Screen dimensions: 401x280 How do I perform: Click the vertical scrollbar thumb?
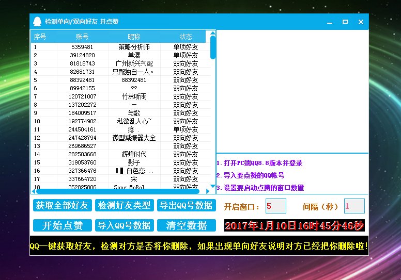213,47
